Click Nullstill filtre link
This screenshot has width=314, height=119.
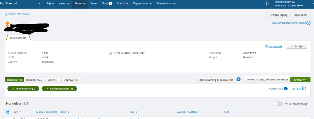(x=276, y=89)
